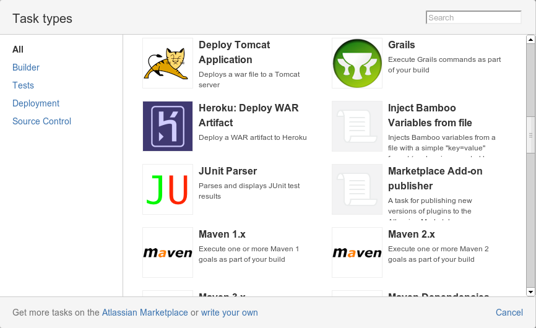The height and width of the screenshot is (328, 536).
Task: Show All task types category
Action: pyautogui.click(x=18, y=50)
